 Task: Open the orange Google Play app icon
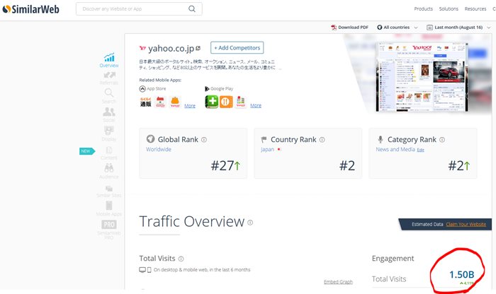tap(226, 102)
